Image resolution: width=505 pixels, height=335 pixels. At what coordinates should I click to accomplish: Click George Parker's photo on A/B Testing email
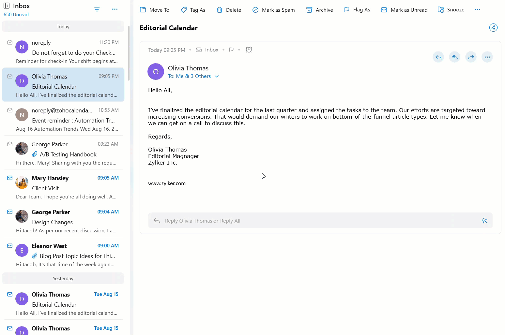click(22, 149)
